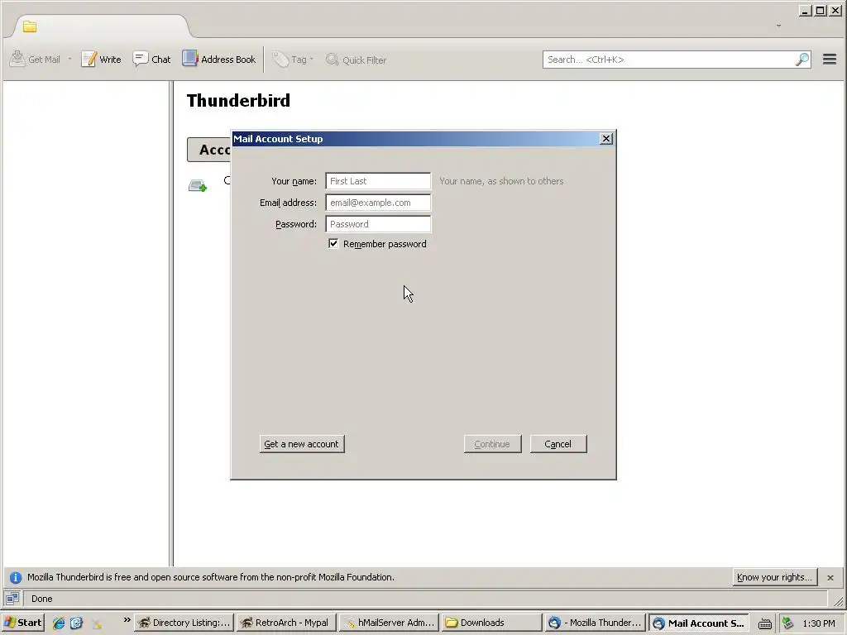The image size is (847, 635).
Task: Click the Email address input field
Action: tap(378, 203)
